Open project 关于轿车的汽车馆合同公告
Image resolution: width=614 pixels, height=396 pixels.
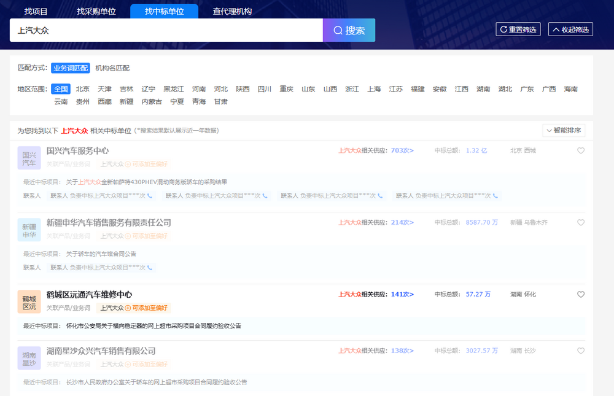(x=101, y=254)
